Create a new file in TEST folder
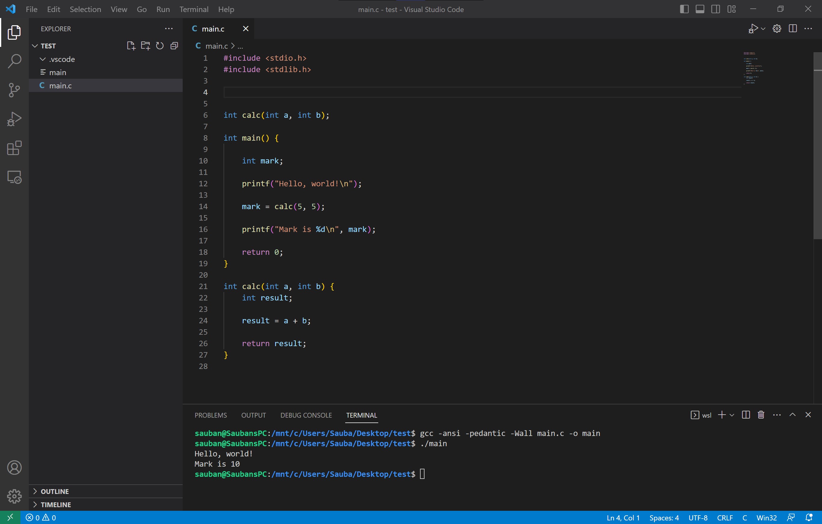This screenshot has height=524, width=822. [x=131, y=46]
